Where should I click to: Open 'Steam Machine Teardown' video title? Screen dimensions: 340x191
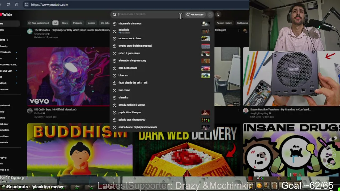pos(280,110)
